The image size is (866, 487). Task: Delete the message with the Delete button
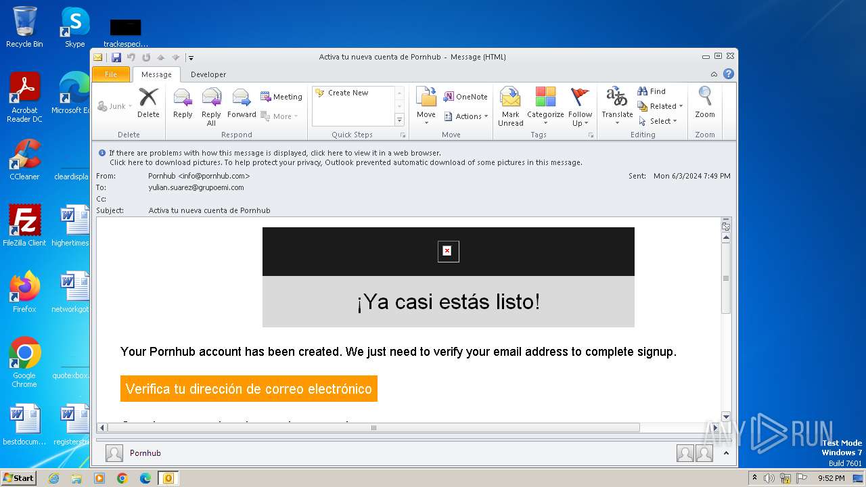[x=148, y=103]
